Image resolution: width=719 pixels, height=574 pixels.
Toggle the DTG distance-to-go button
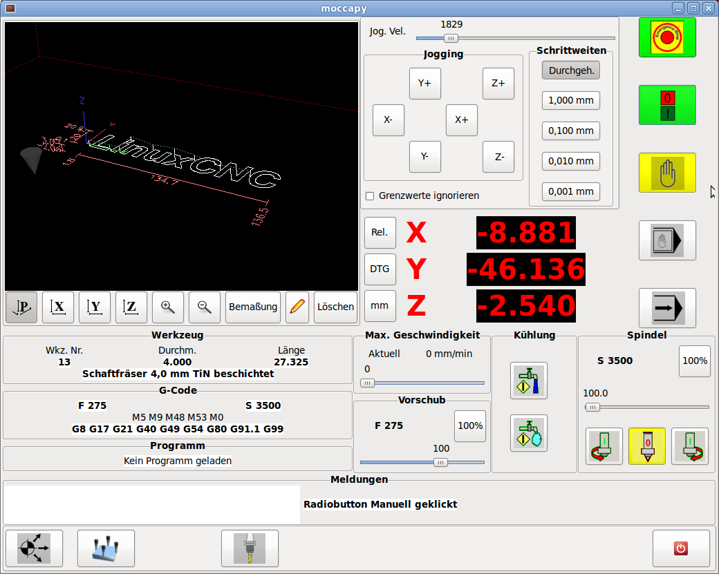coord(380,269)
